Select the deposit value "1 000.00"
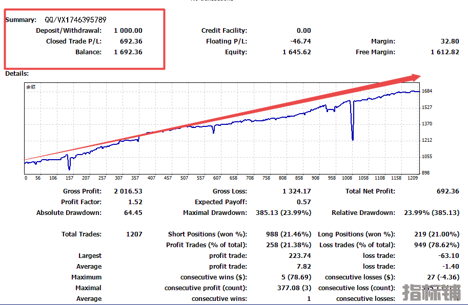Image resolution: width=468 pixels, height=305 pixels. pos(128,31)
